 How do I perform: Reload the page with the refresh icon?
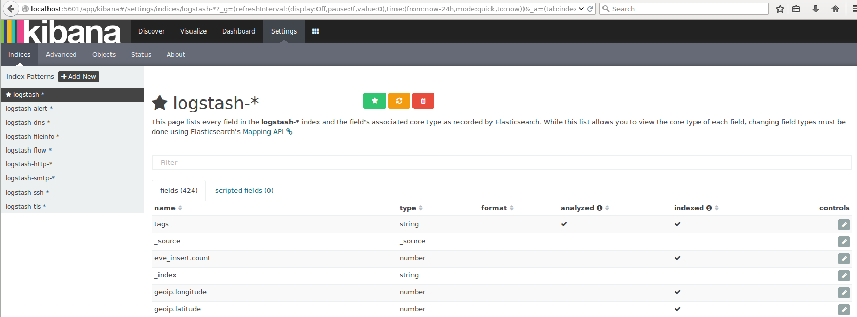tap(590, 9)
